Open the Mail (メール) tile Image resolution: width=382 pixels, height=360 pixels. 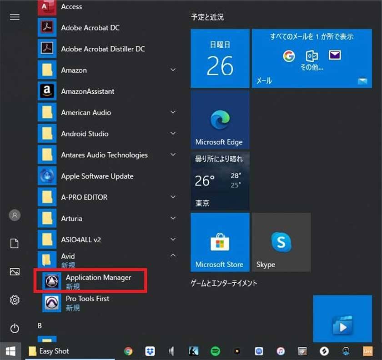[x=312, y=59]
